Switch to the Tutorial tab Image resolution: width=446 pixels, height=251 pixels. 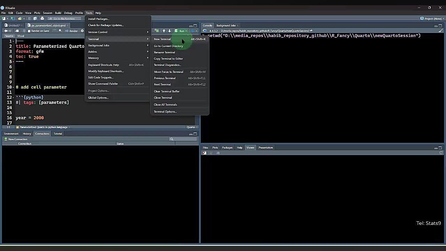[58, 134]
